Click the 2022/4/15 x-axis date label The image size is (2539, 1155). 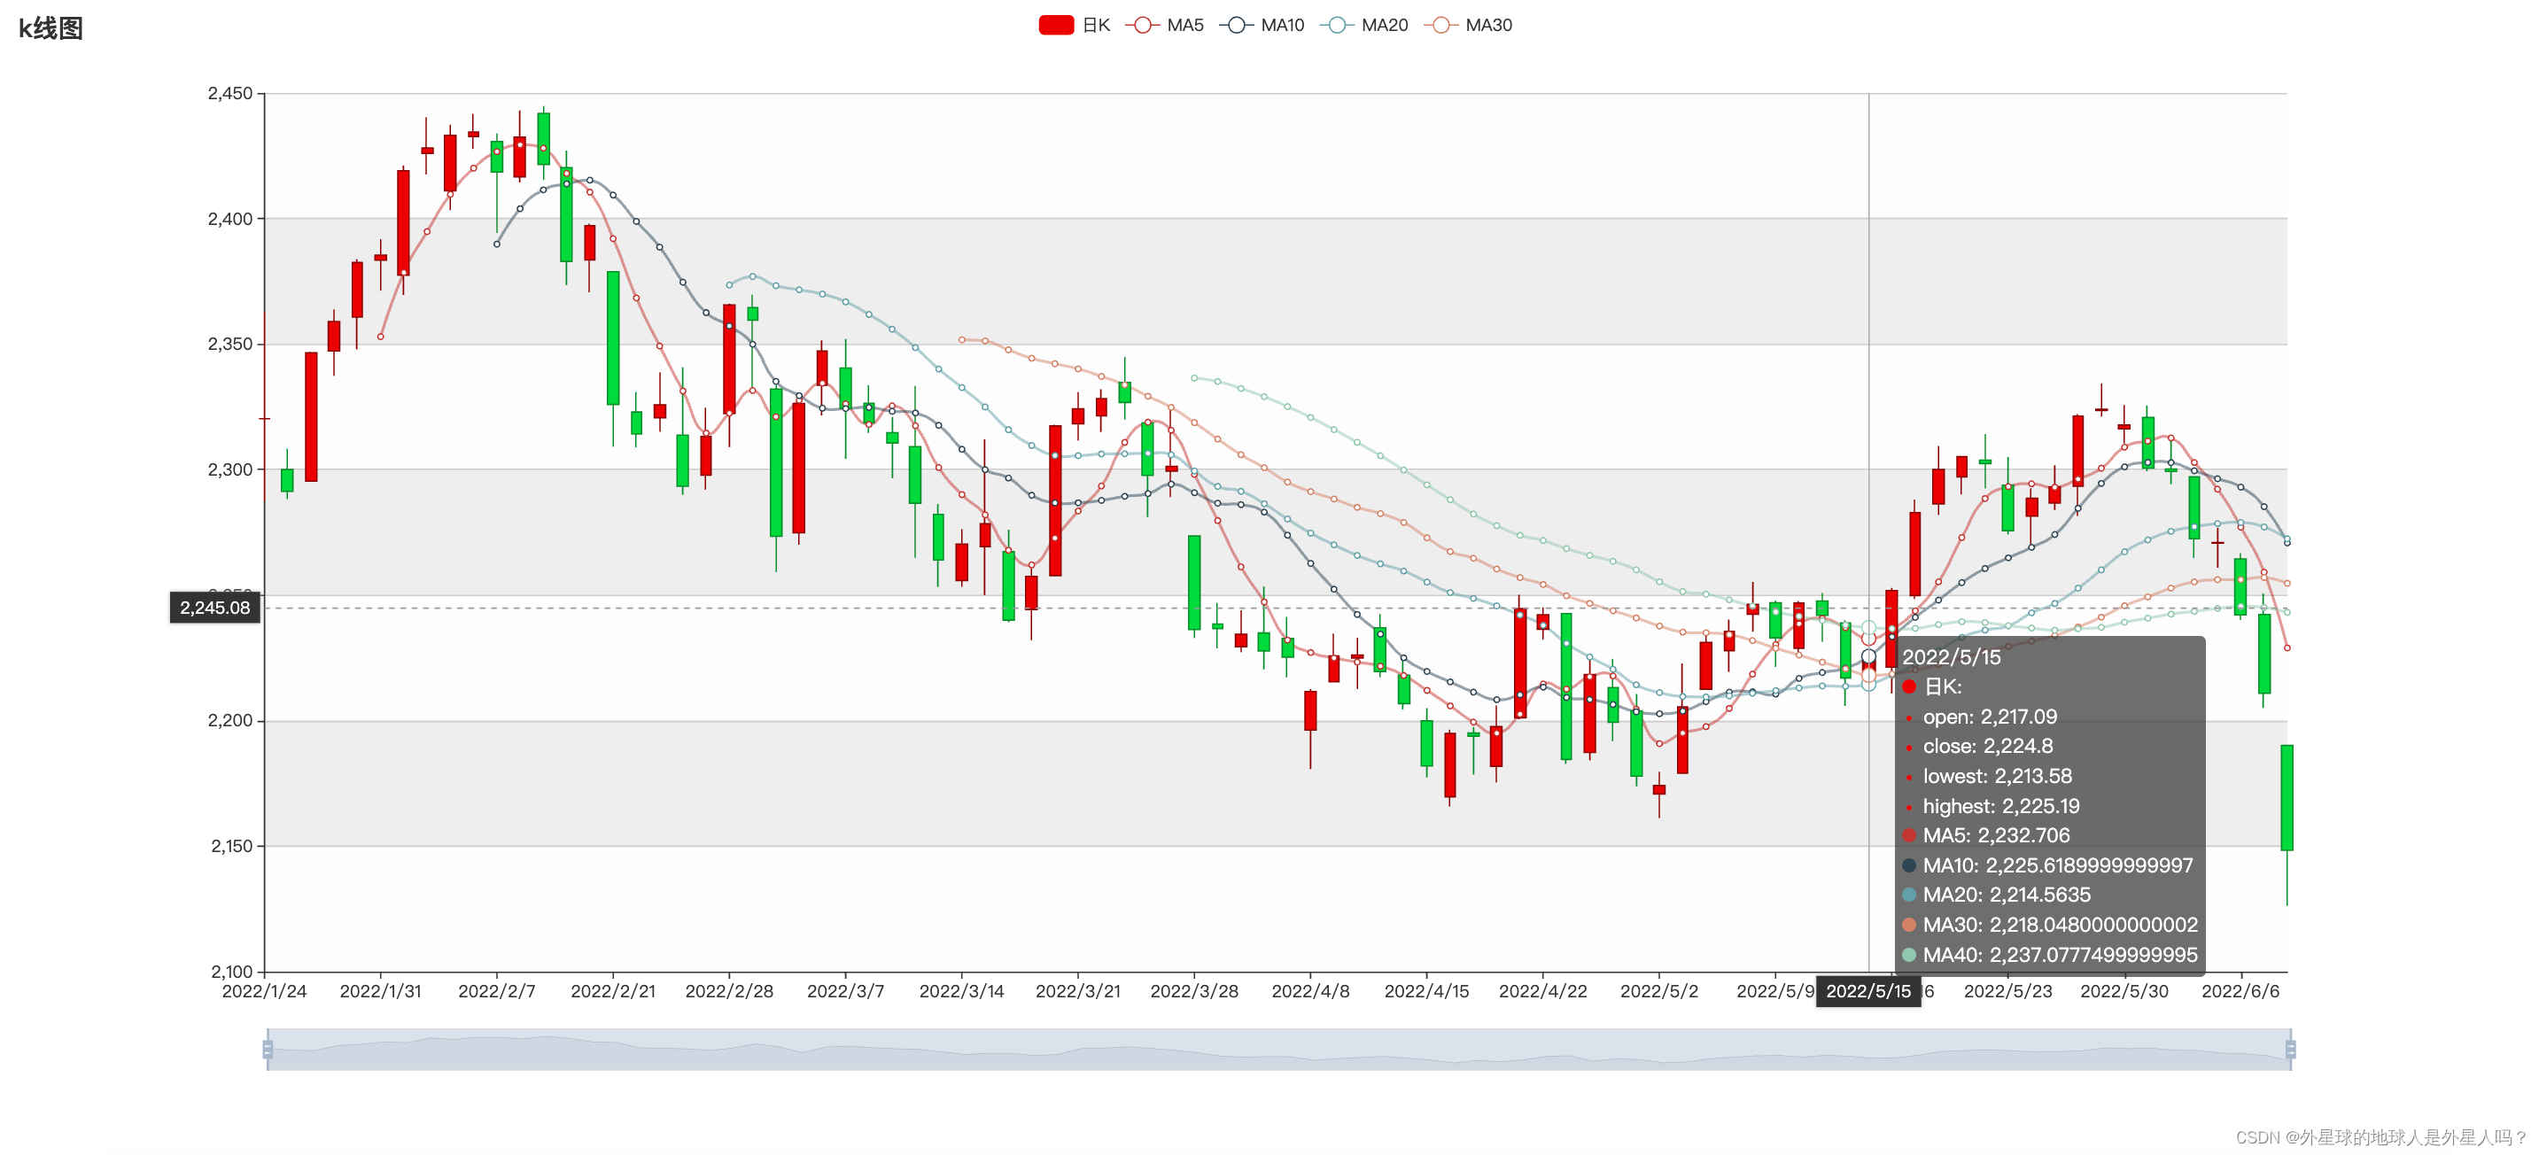pyautogui.click(x=1427, y=991)
